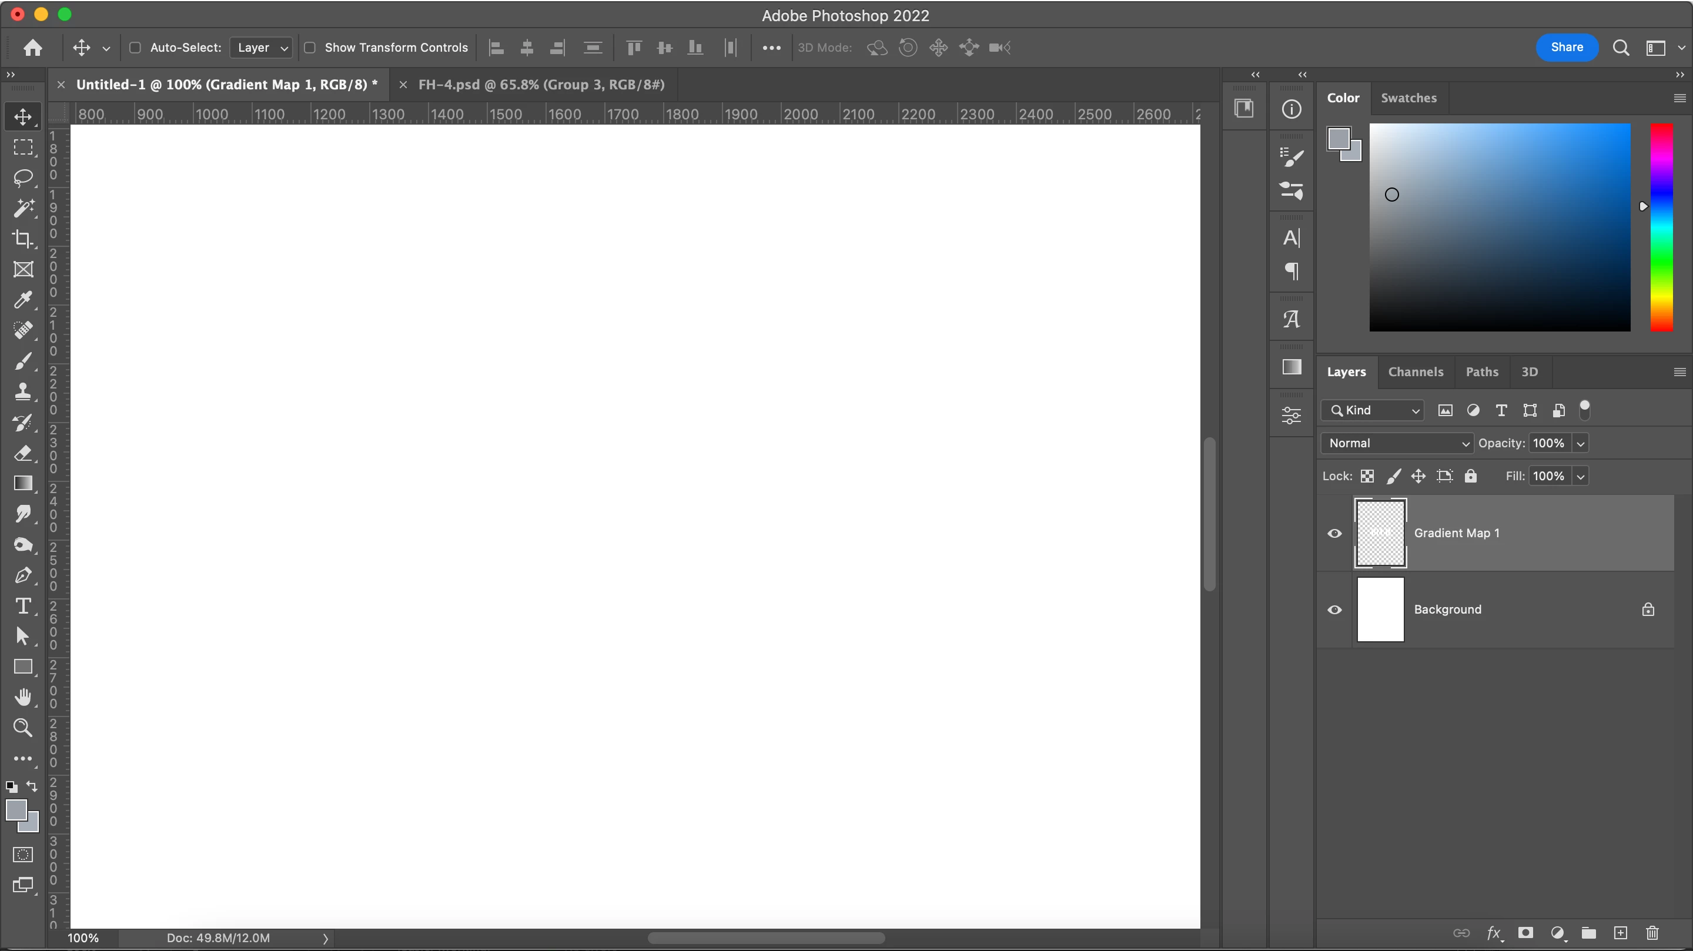Select the Horizontal Type tool
Screen dimensions: 1693x951
click(23, 605)
